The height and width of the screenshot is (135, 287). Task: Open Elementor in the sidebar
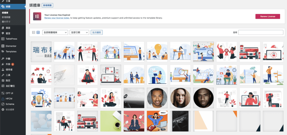(11, 46)
